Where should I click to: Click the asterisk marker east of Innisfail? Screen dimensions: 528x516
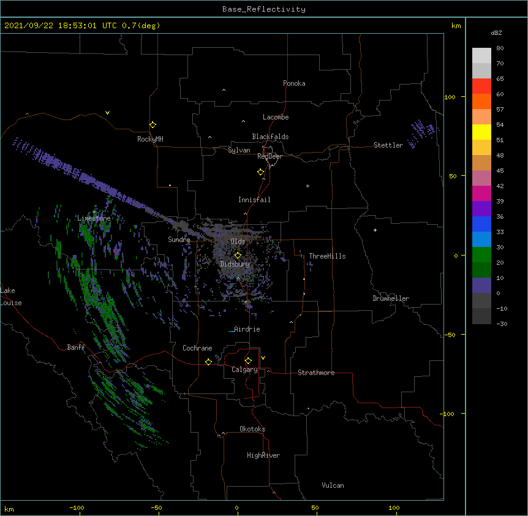[307, 186]
